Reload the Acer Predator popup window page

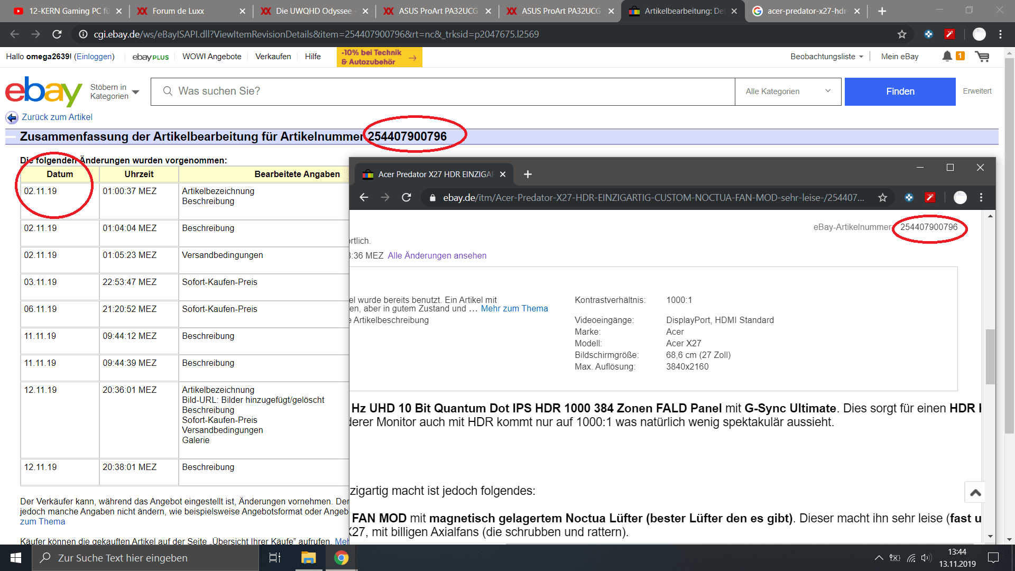406,197
